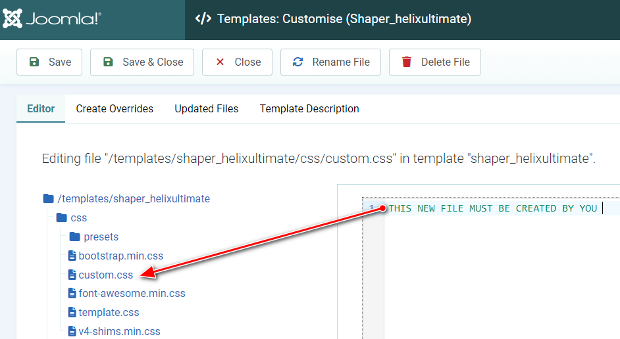Click the Save & Close button
Image resolution: width=620 pixels, height=339 pixels.
point(142,62)
